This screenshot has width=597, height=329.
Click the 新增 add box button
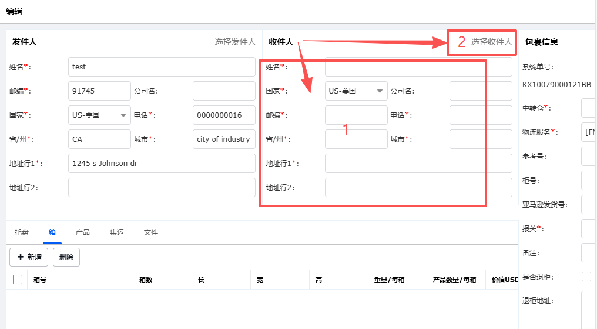point(29,257)
